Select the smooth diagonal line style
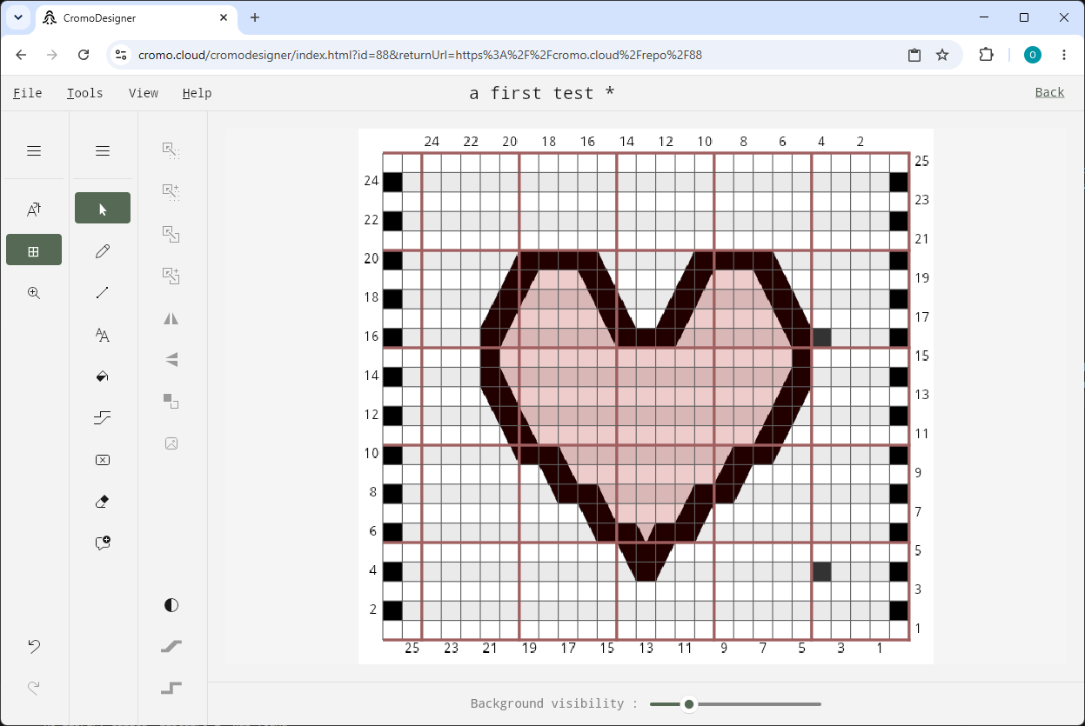The height and width of the screenshot is (726, 1085). pyautogui.click(x=171, y=646)
